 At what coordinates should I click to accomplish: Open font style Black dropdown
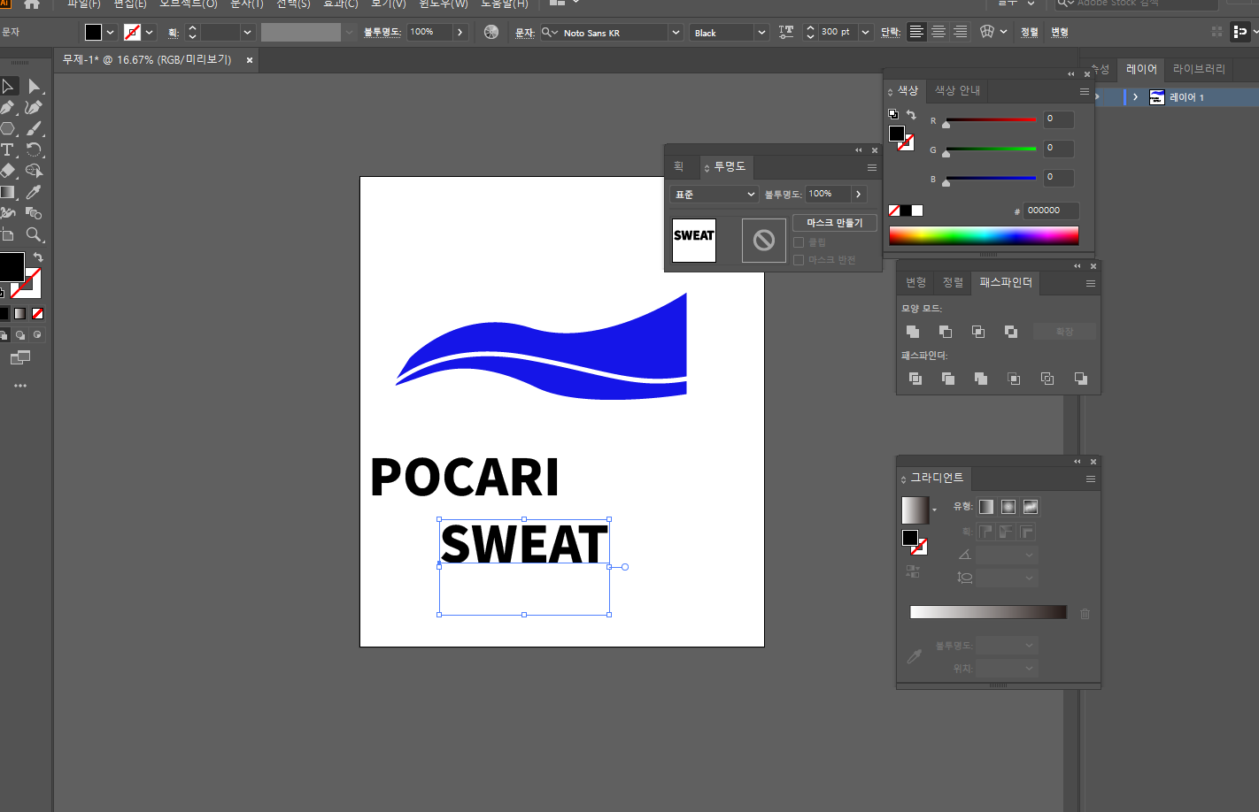(761, 32)
